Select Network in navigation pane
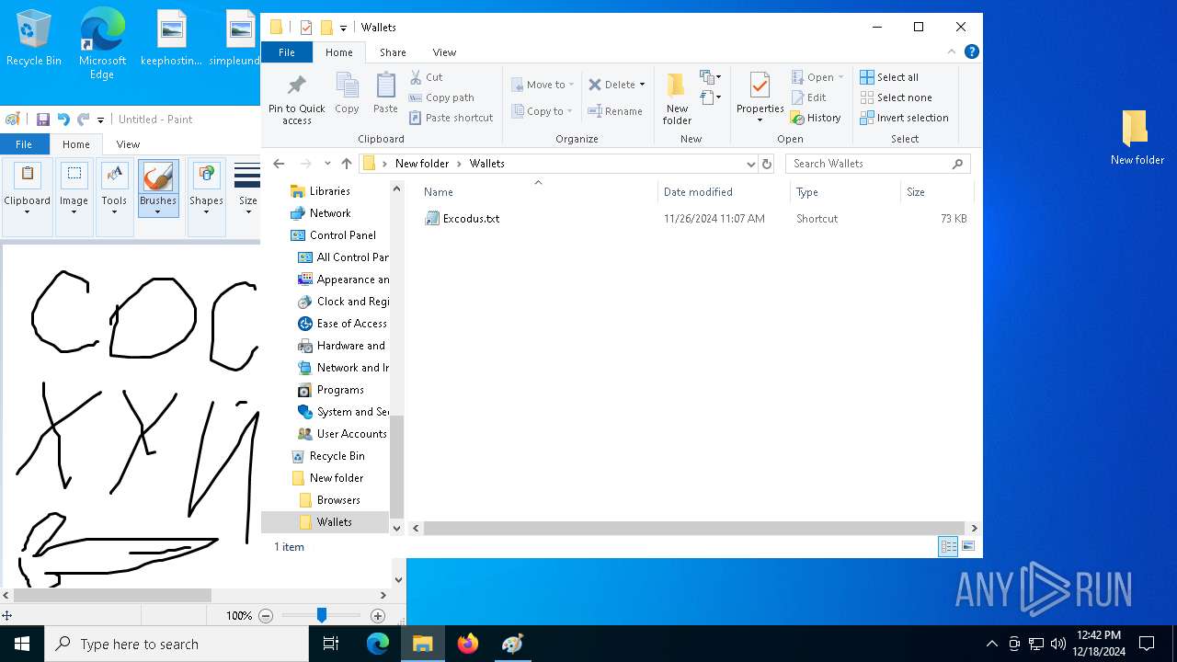Image resolution: width=1177 pixels, height=662 pixels. [x=330, y=213]
